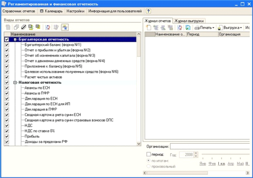
Task: Uncheck Отчет о прибылях и убытках checkbox
Action: (x=7, y=50)
